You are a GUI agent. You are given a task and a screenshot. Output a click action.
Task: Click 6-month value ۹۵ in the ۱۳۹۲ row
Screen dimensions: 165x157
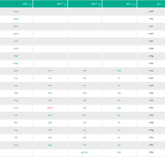point(84,108)
